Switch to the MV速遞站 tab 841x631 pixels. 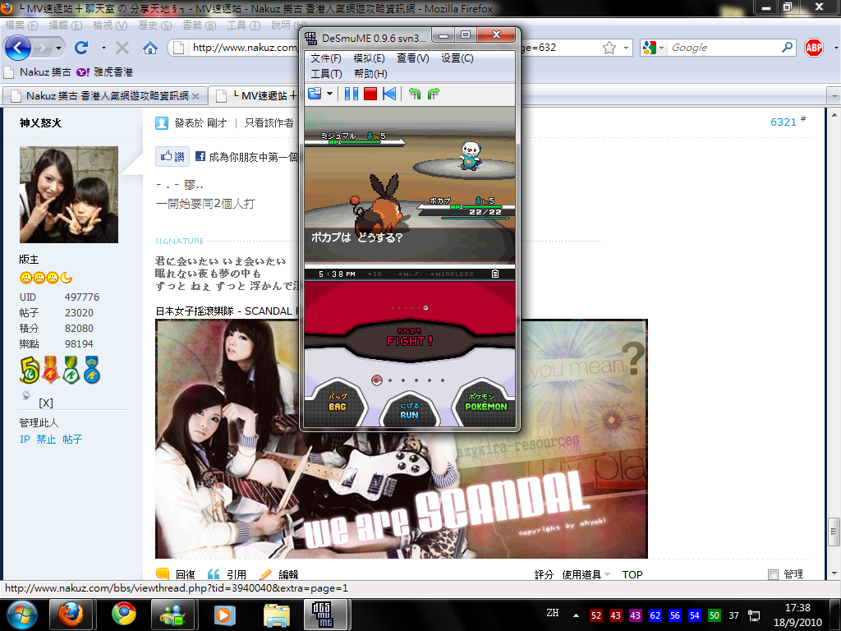coord(256,95)
